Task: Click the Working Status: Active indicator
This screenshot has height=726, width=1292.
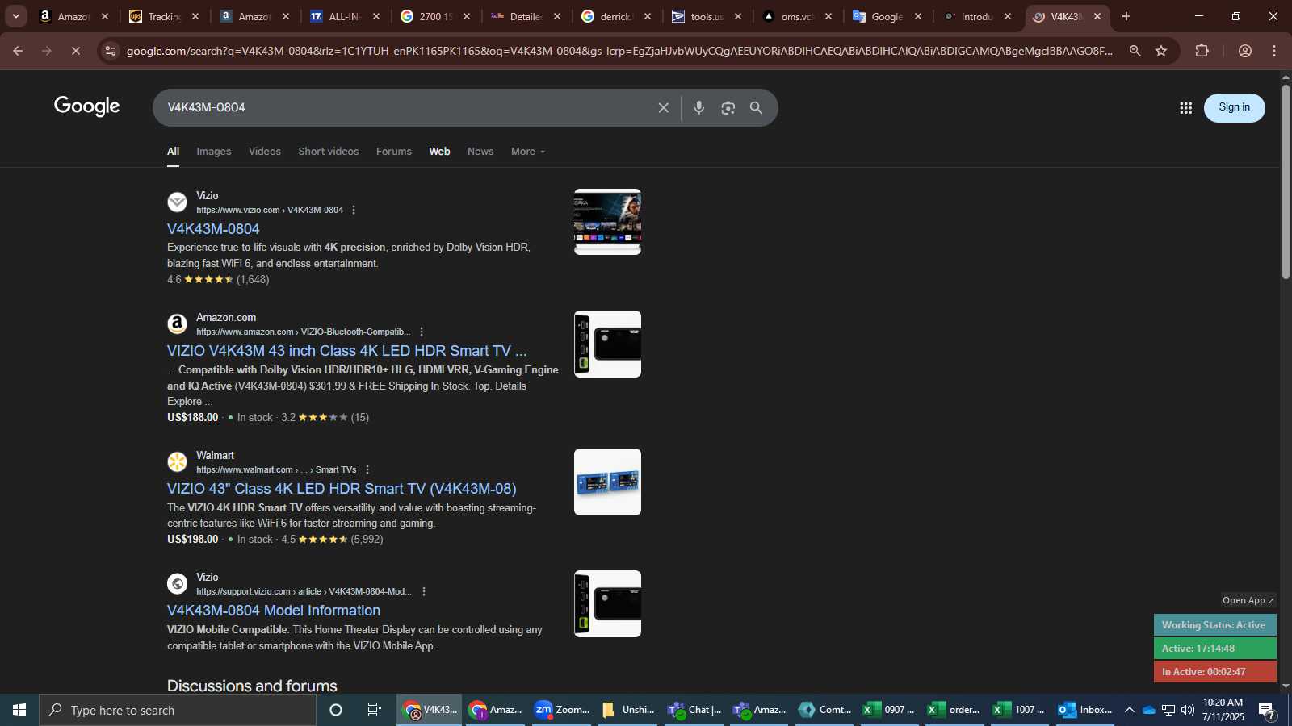Action: point(1214,625)
